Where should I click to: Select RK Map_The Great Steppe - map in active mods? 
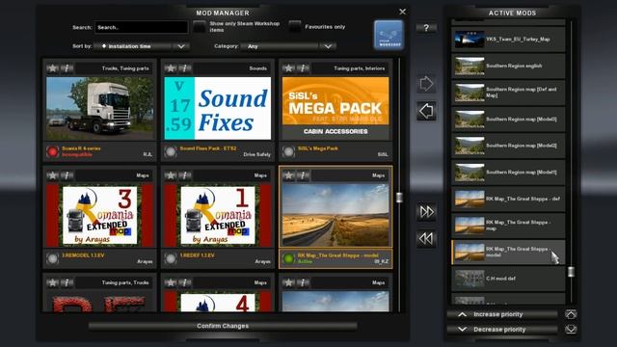508,225
